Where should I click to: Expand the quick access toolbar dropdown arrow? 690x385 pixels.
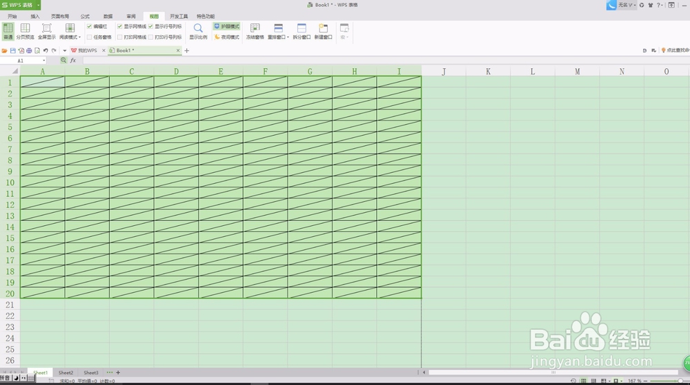click(64, 50)
